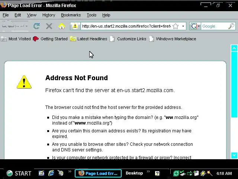The height and width of the screenshot is (179, 238).
Task: Open the Edit menu
Action: click(17, 15)
